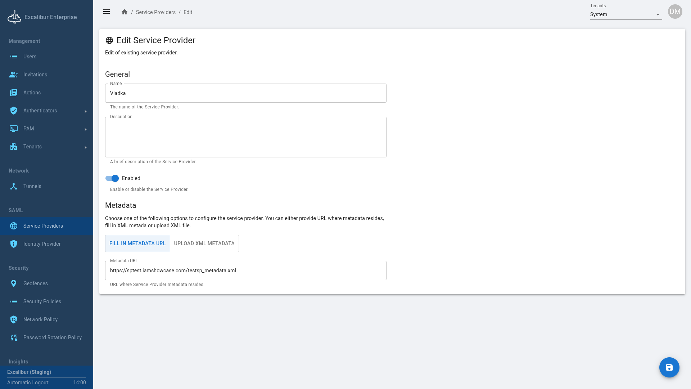Click into the Metadata URL field

click(x=245, y=270)
